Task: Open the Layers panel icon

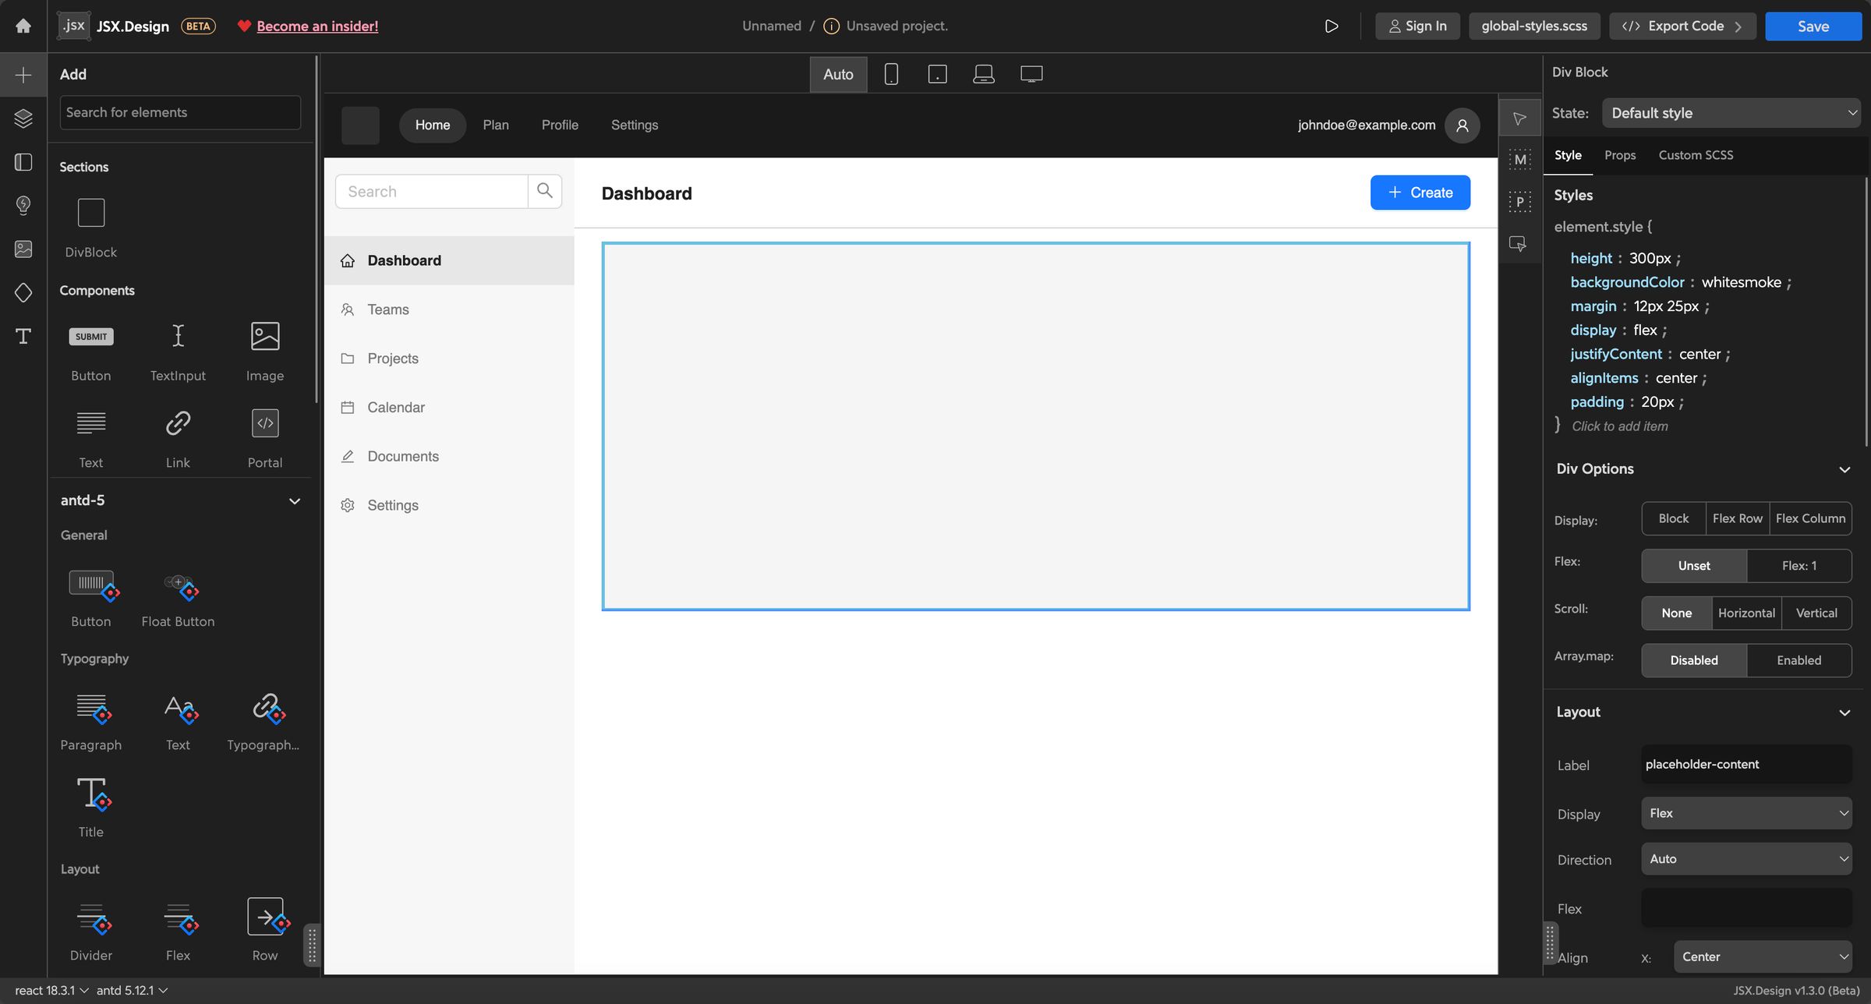Action: pyautogui.click(x=23, y=118)
